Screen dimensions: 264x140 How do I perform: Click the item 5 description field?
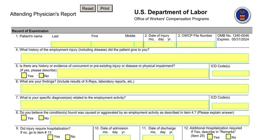[x=133, y=73]
